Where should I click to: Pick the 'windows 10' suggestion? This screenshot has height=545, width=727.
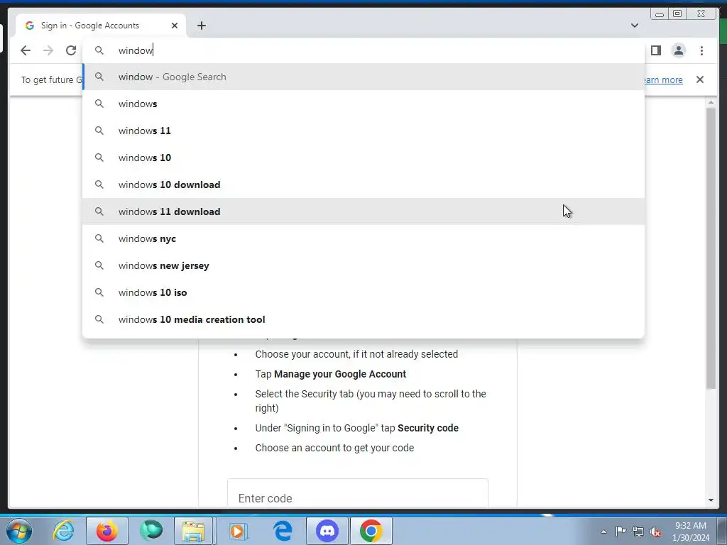pos(363,158)
